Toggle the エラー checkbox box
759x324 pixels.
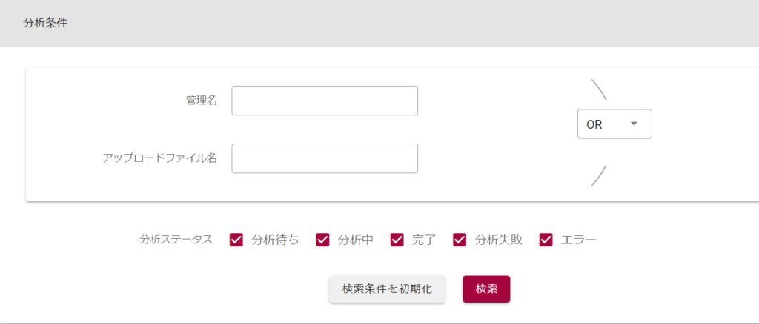tap(546, 240)
